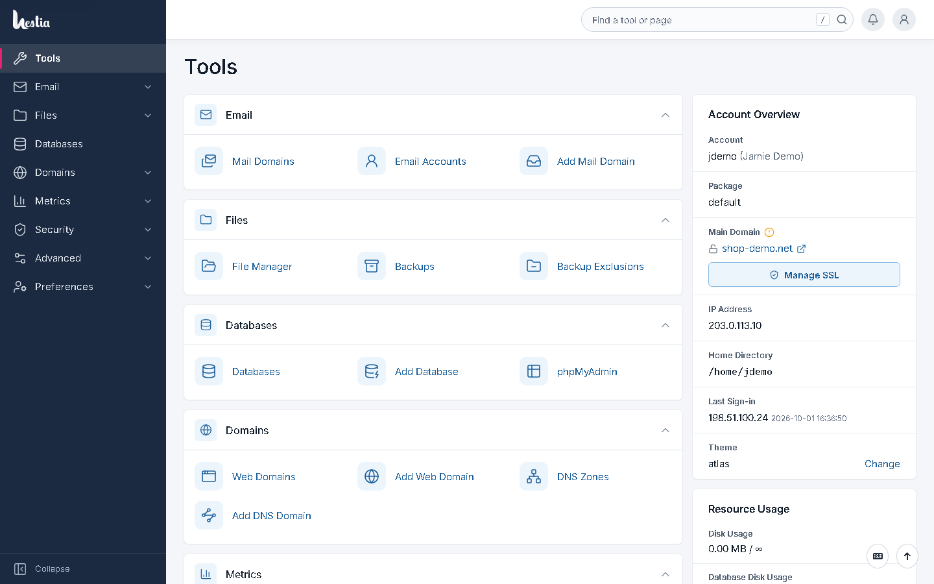The height and width of the screenshot is (584, 934).
Task: Expand the Domains sidebar item
Action: pyautogui.click(x=83, y=173)
